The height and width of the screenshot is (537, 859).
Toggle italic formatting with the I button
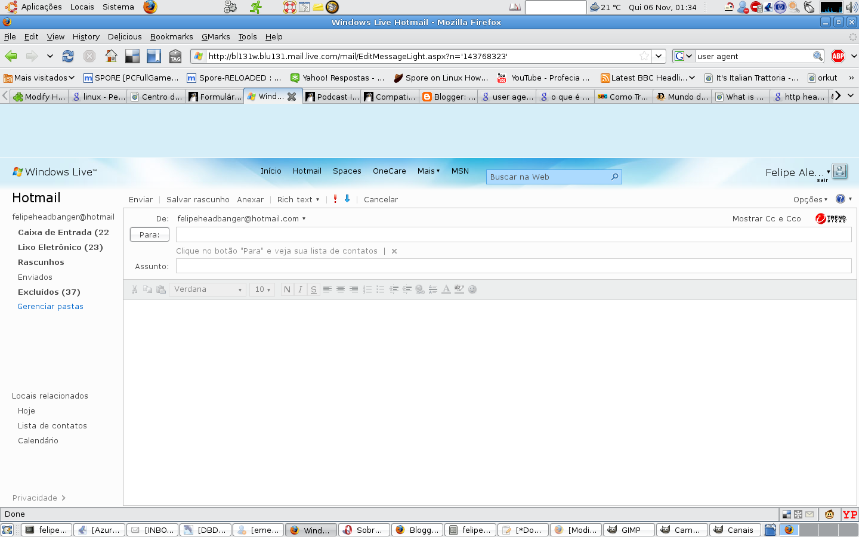(x=300, y=289)
